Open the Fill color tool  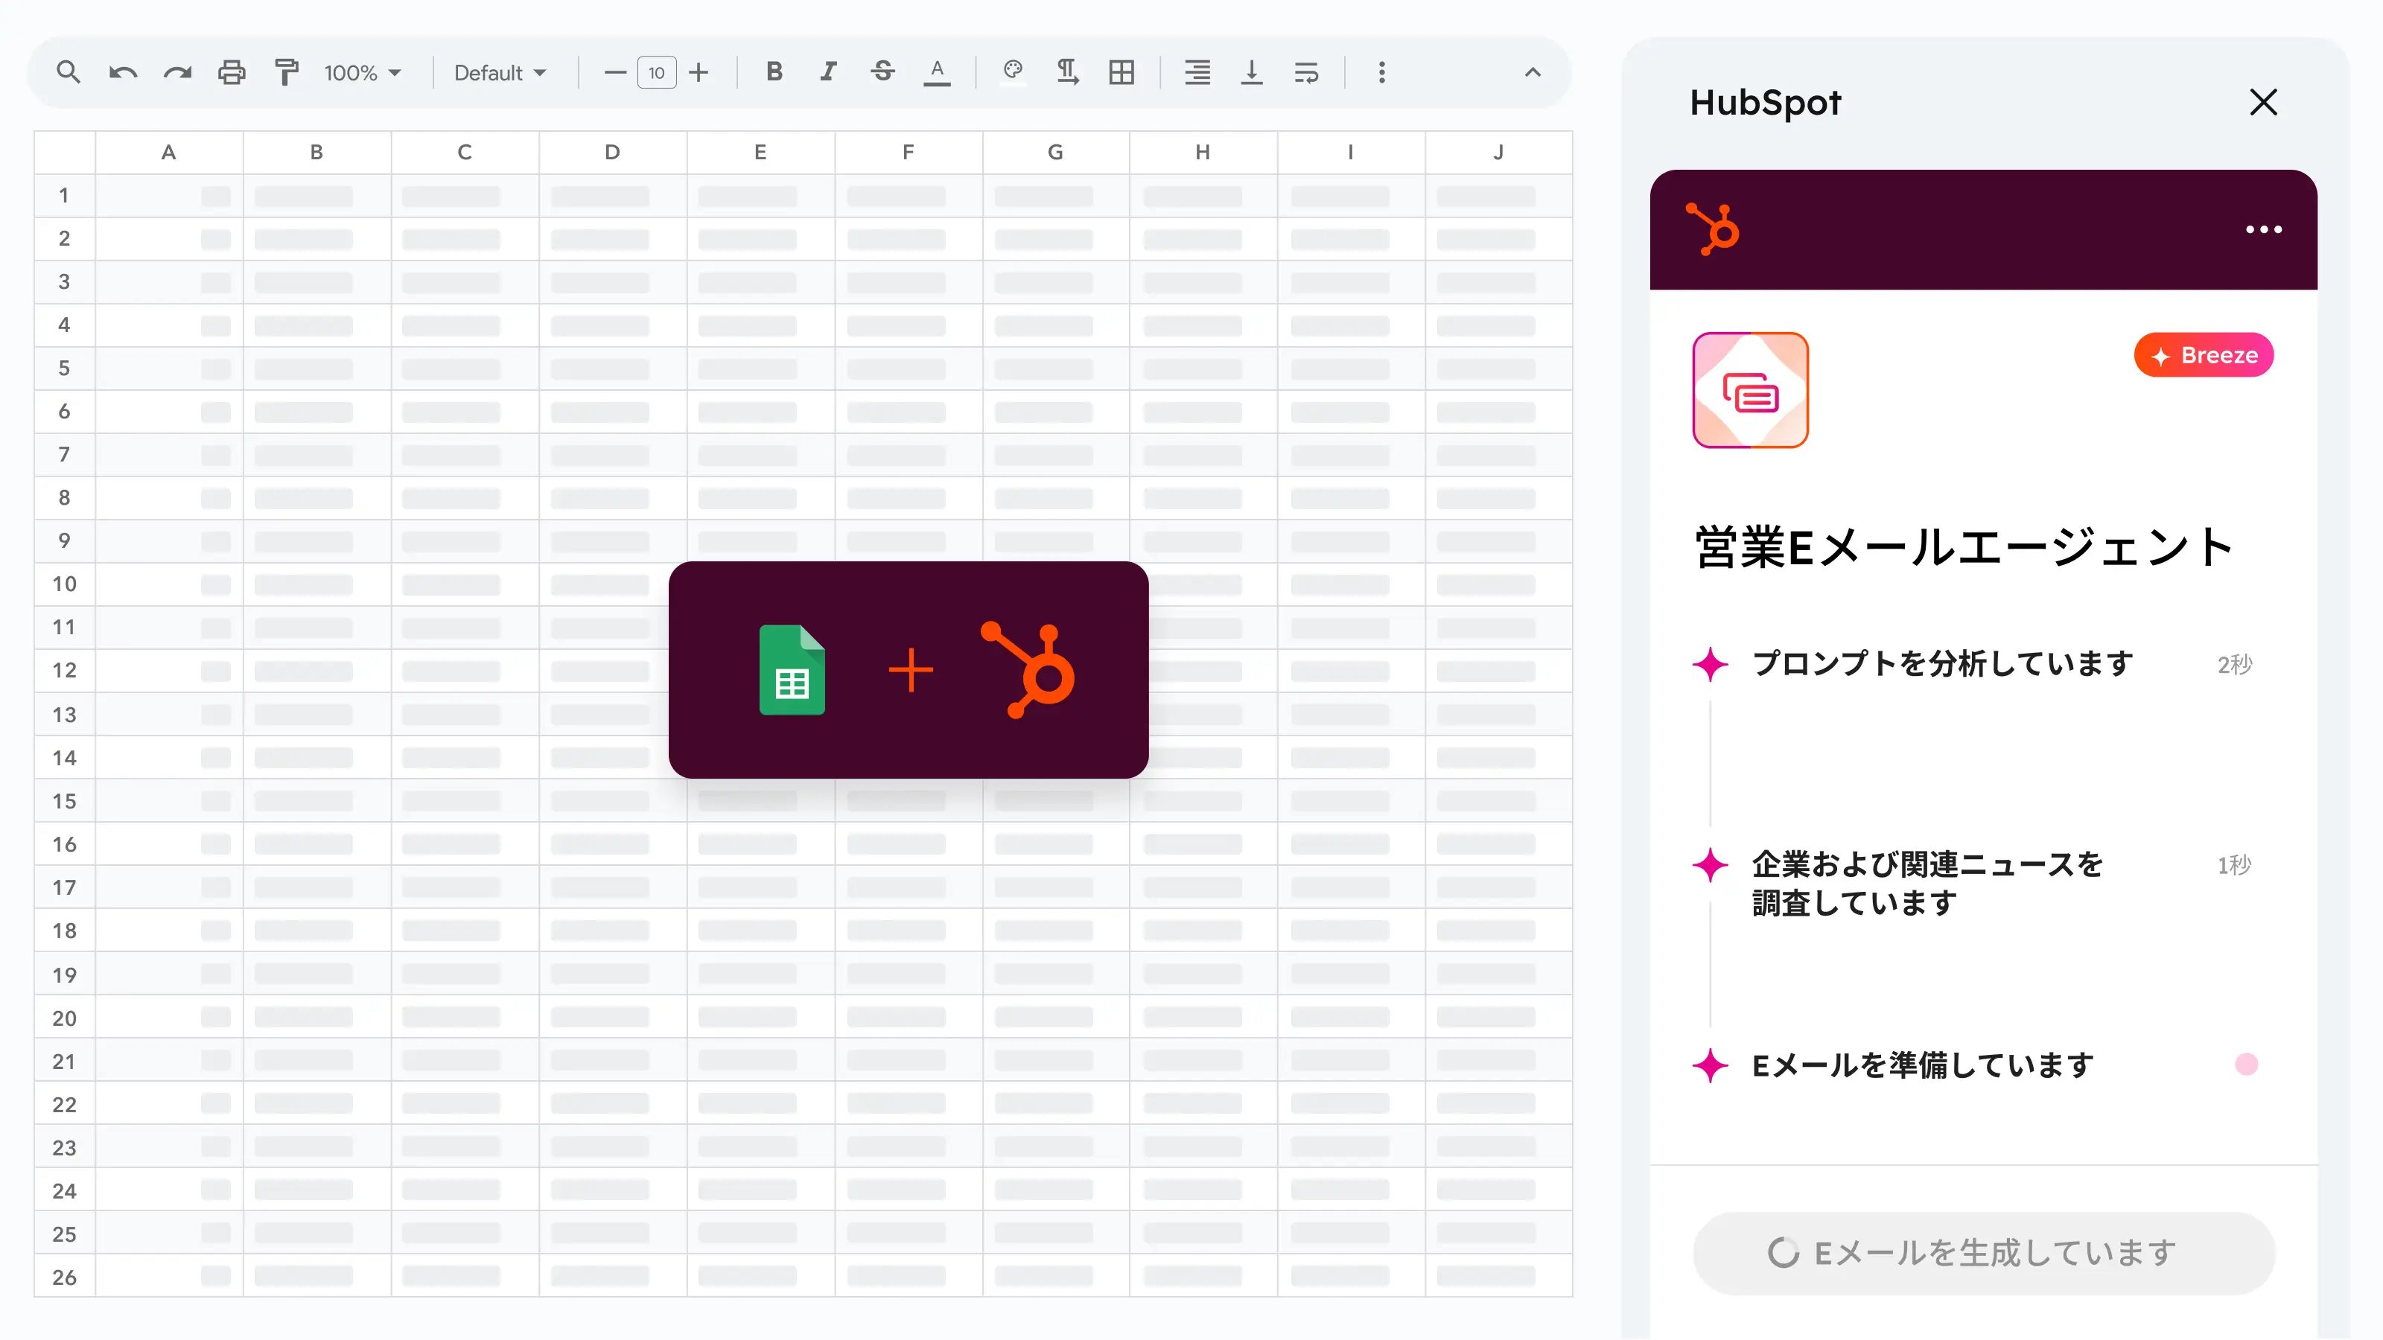pyautogui.click(x=1012, y=72)
